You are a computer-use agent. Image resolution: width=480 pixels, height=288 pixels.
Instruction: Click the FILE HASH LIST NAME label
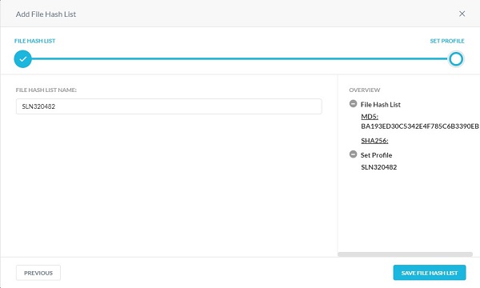click(46, 90)
